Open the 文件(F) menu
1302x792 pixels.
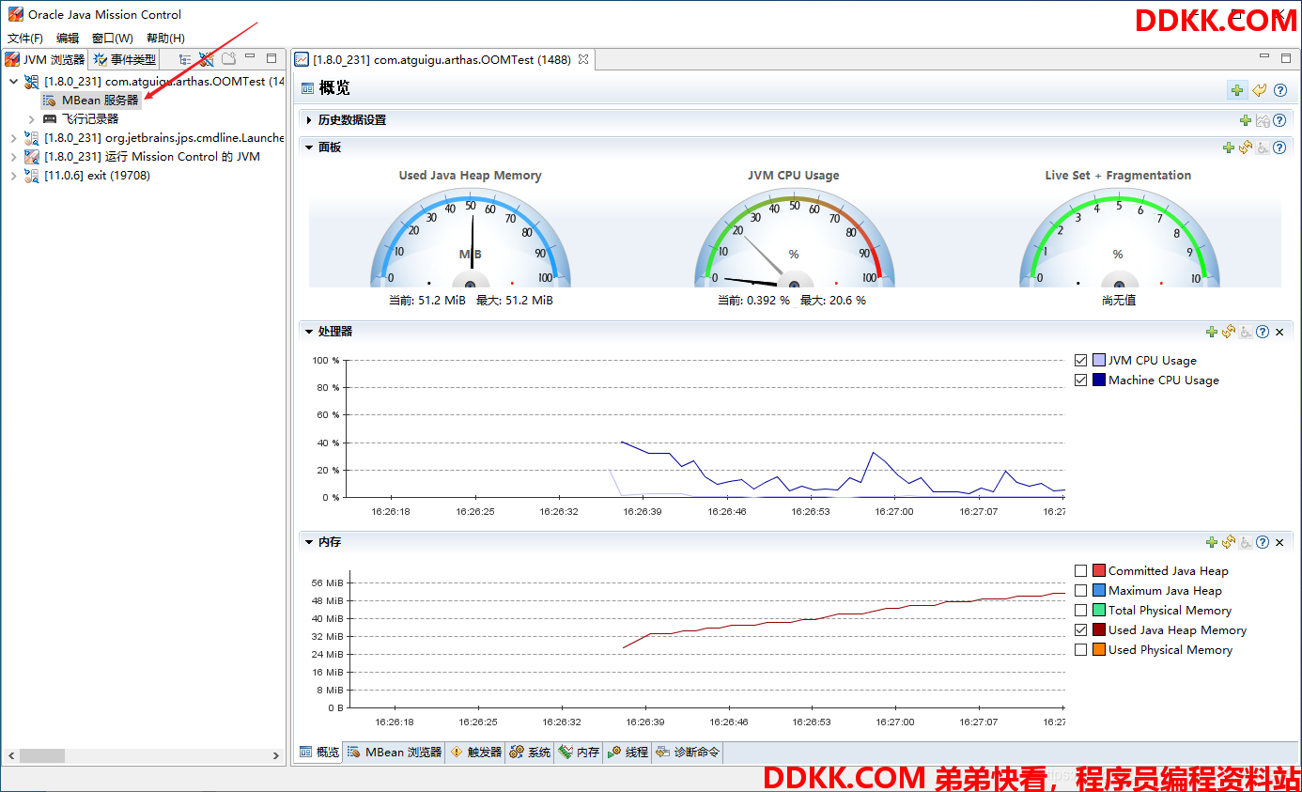tap(25, 38)
